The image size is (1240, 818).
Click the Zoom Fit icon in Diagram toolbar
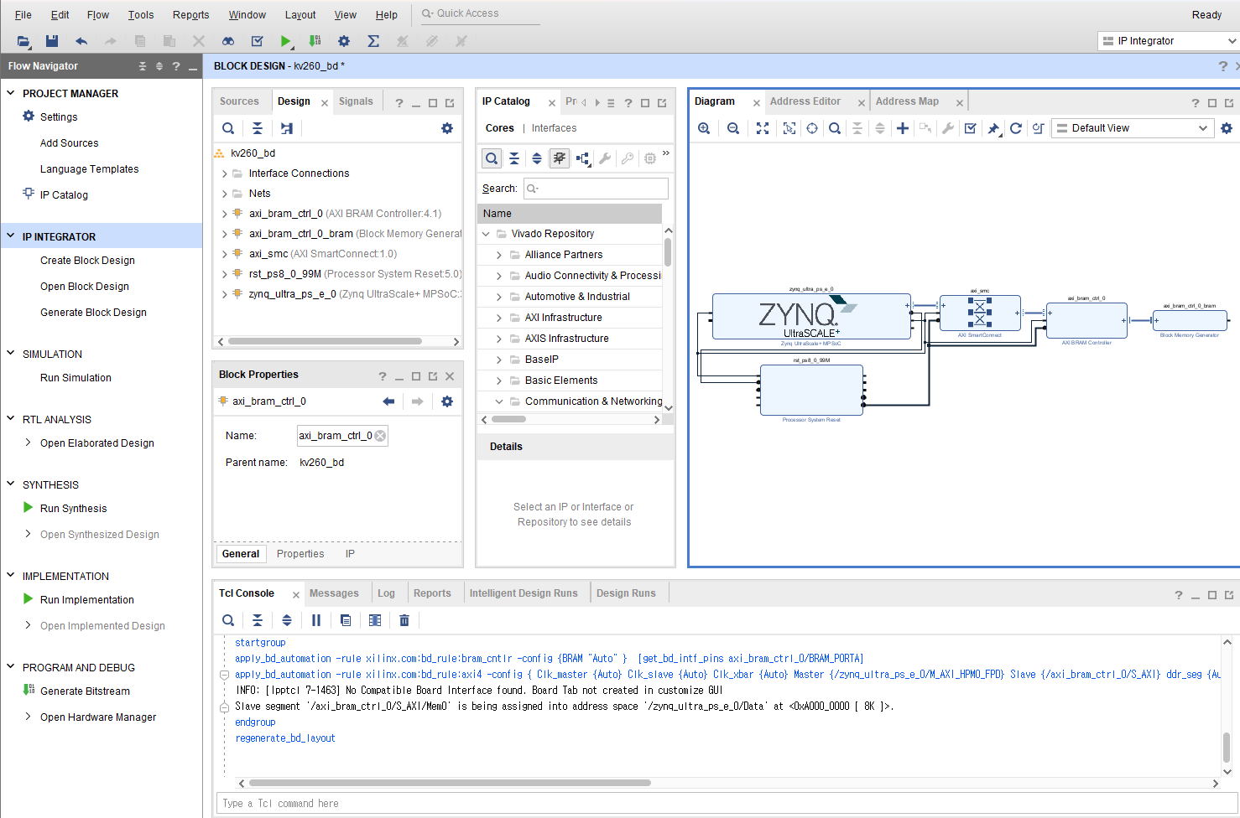pos(763,128)
